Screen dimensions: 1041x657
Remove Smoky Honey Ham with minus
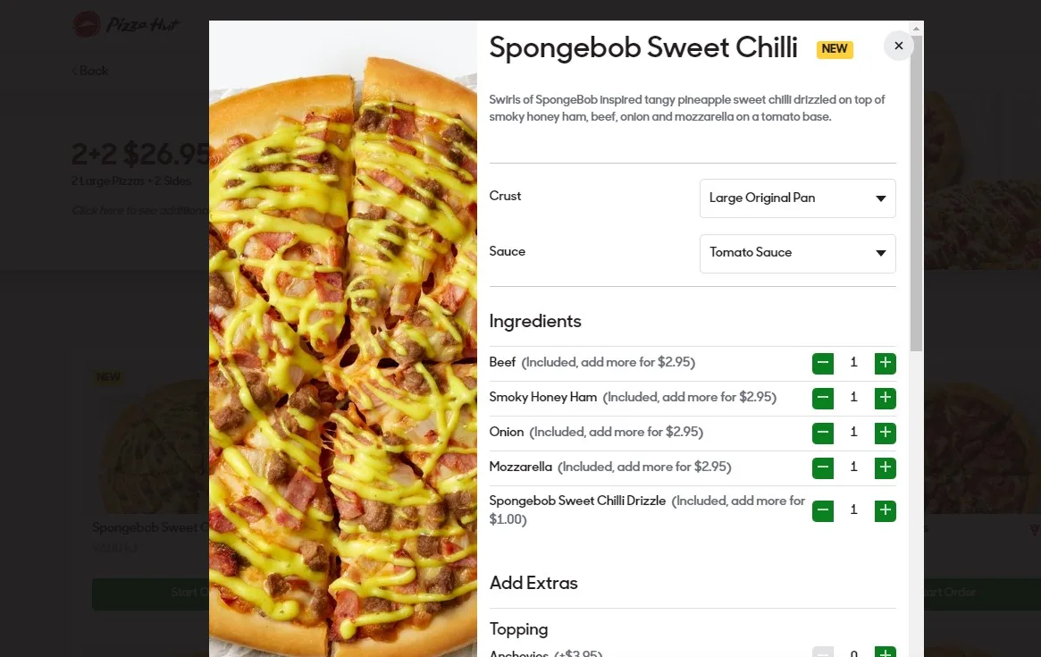pos(823,398)
